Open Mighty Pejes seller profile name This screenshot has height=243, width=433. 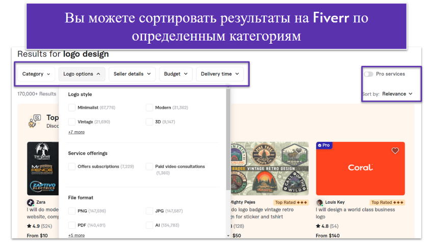pos(243,202)
